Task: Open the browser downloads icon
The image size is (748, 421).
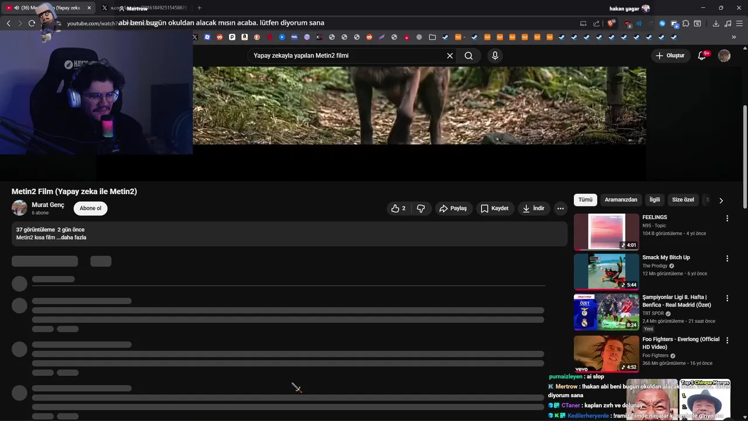Action: [716, 23]
